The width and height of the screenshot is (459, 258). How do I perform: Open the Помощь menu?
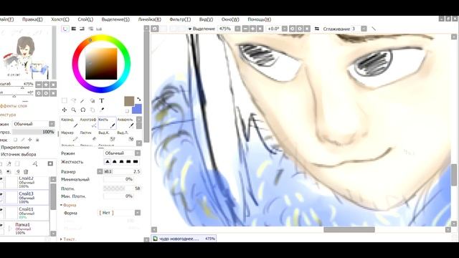click(x=259, y=19)
